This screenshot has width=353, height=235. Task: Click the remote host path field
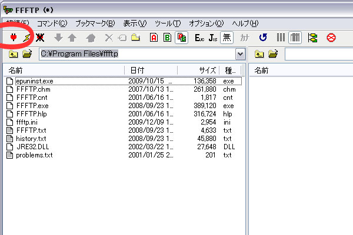pyautogui.click(x=318, y=55)
